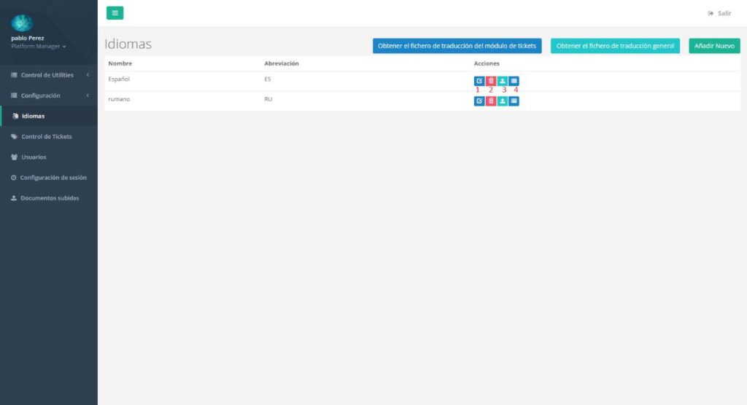Open Configuración de sesión
747x405 pixels.
click(x=49, y=178)
